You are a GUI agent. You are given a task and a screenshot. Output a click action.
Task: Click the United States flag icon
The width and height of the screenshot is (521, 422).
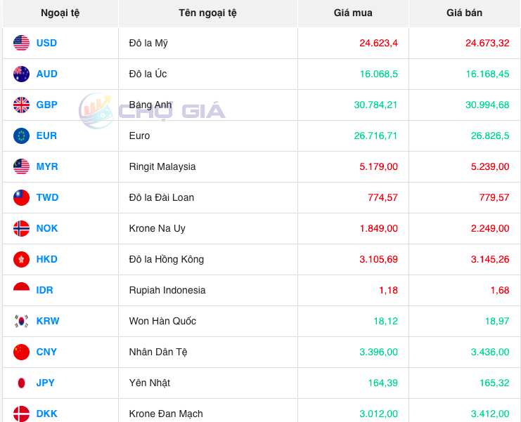21,43
